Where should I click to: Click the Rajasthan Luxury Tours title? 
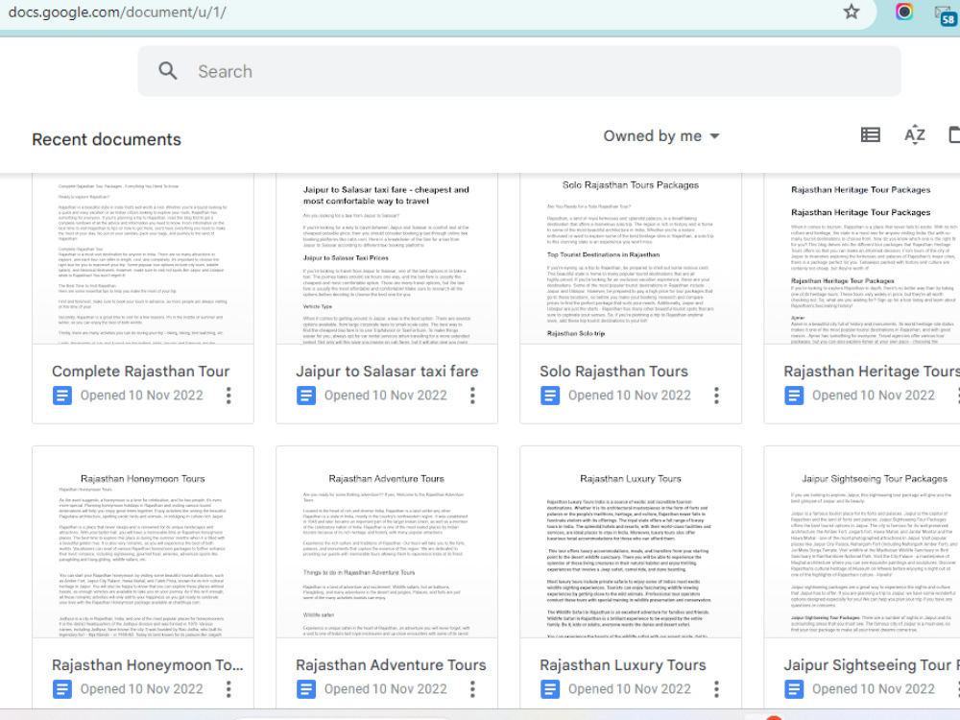click(x=623, y=665)
